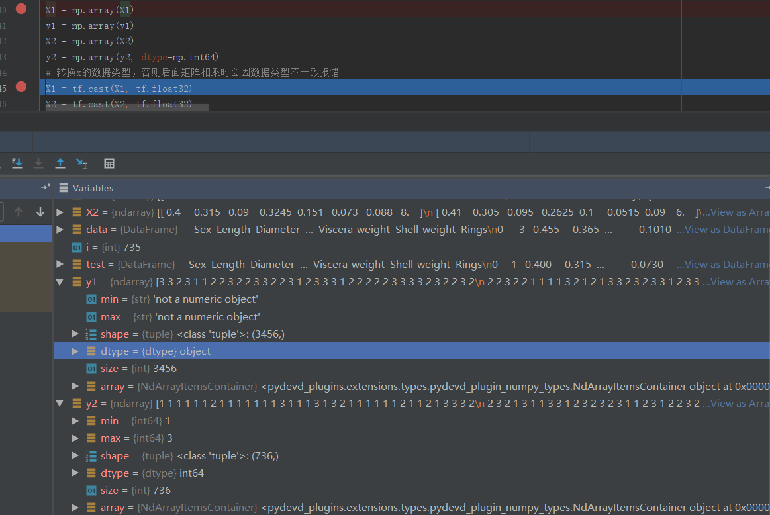770x515 pixels.
Task: Collapse the y1 variable details
Action: (60, 281)
